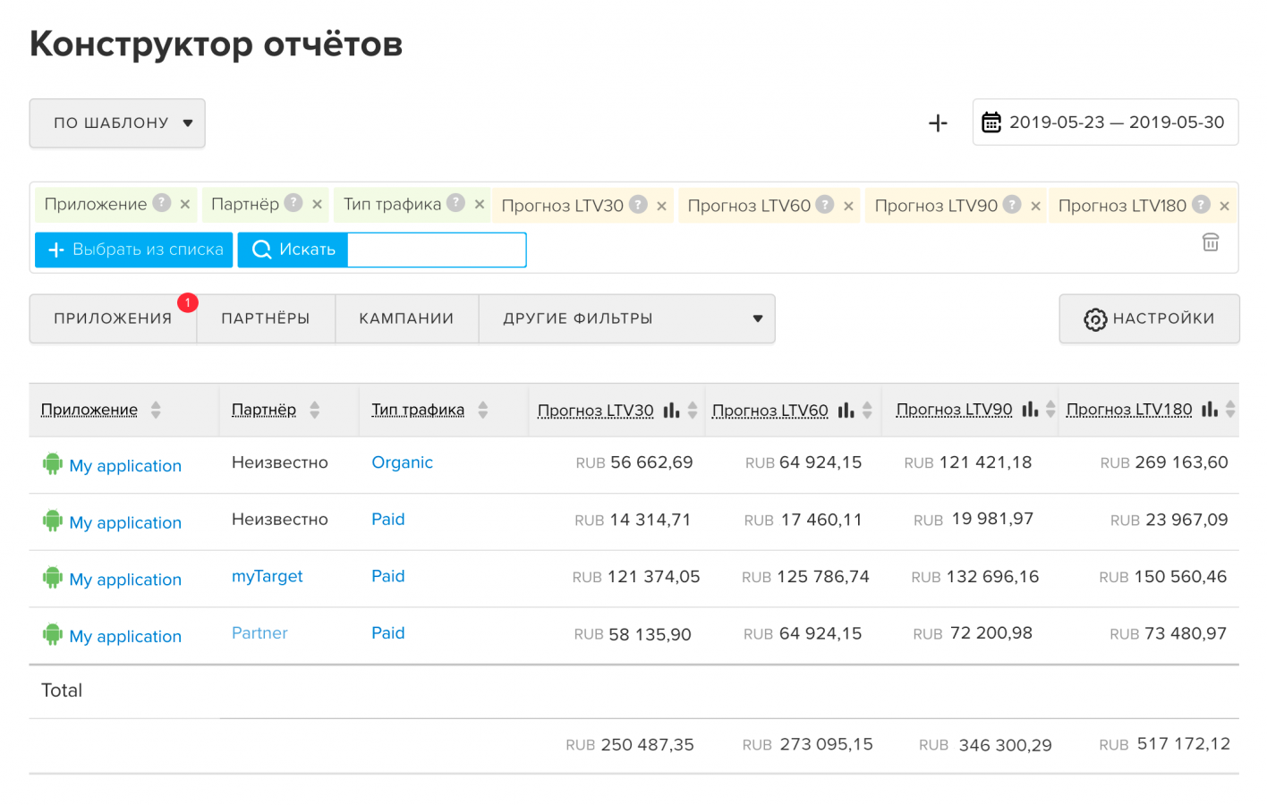This screenshot has height=805, width=1267.
Task: Toggle sort on Тип трафика column
Action: point(483,410)
